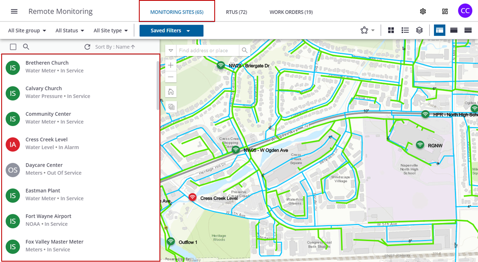Open the All Site type dropdown
Viewport: 478px width, 262px height.
(x=110, y=30)
